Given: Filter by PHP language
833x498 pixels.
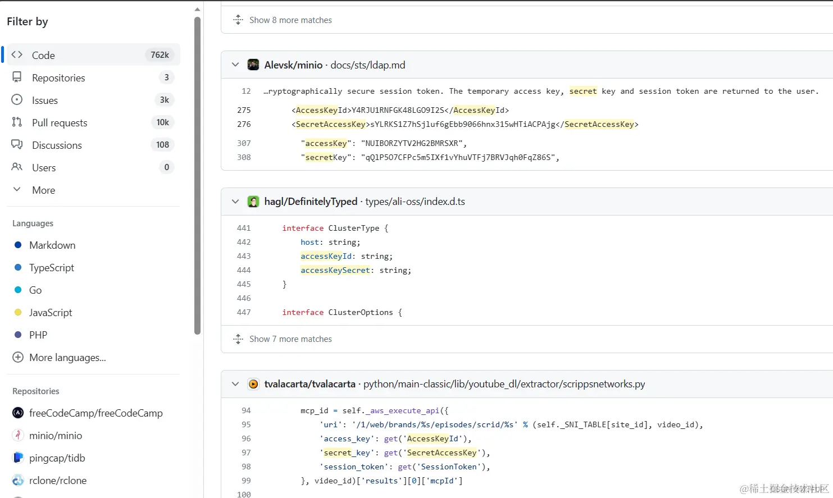Looking at the screenshot, I should 38,335.
